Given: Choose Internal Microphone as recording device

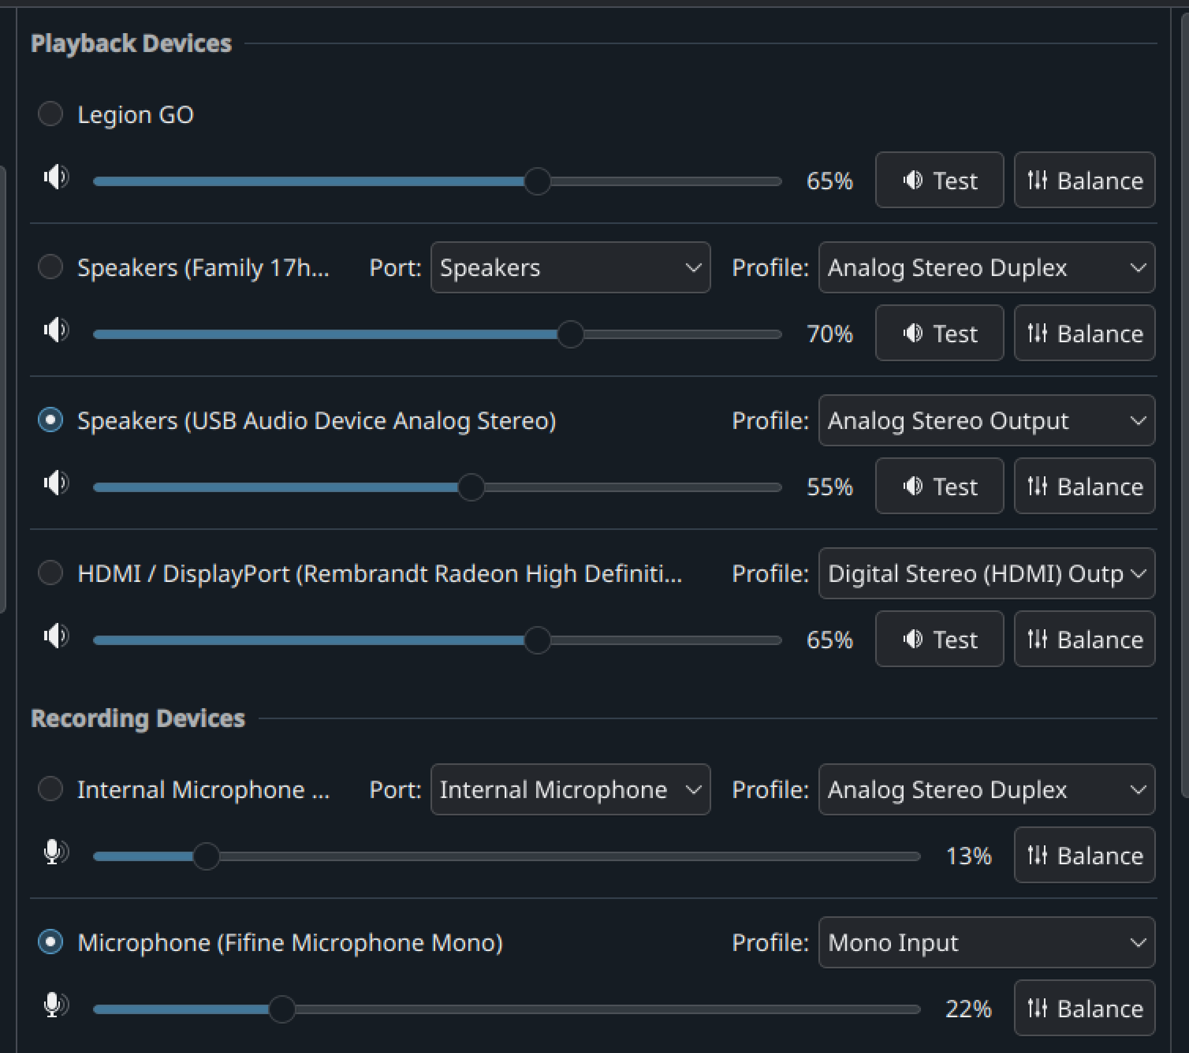Looking at the screenshot, I should pyautogui.click(x=50, y=790).
